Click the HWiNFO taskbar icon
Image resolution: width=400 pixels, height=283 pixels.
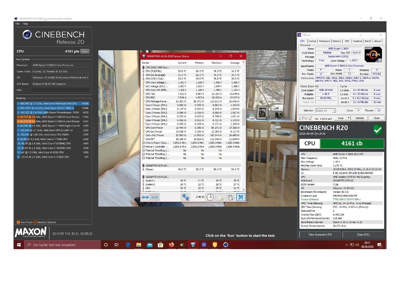pos(193,245)
